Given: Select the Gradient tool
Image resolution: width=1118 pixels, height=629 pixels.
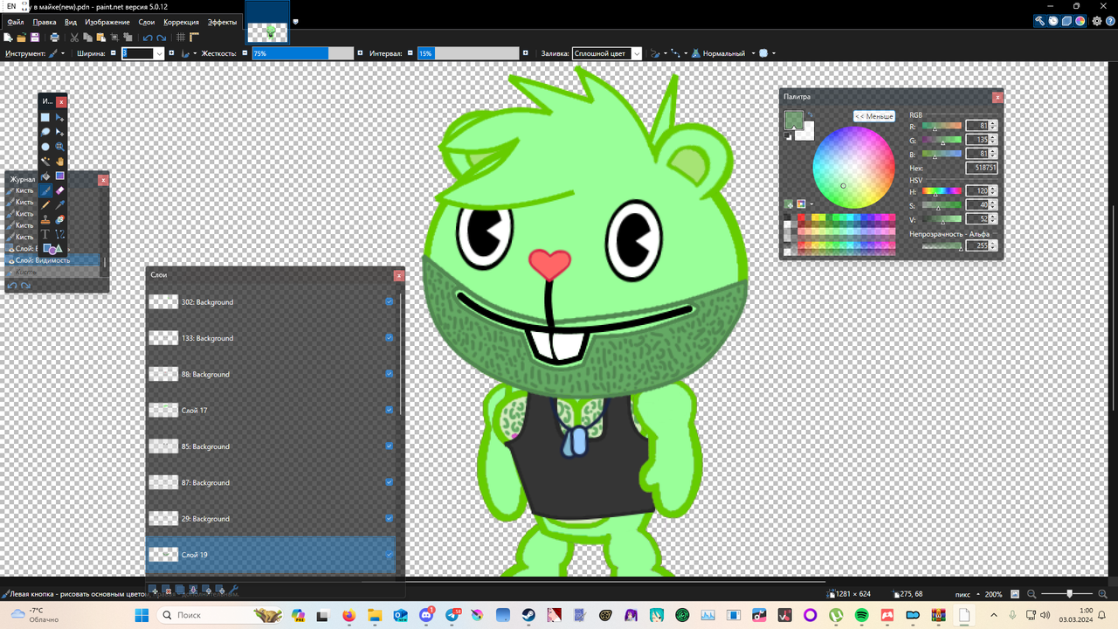Looking at the screenshot, I should [60, 176].
